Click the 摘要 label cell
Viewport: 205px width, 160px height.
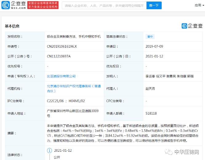(x=25, y=133)
